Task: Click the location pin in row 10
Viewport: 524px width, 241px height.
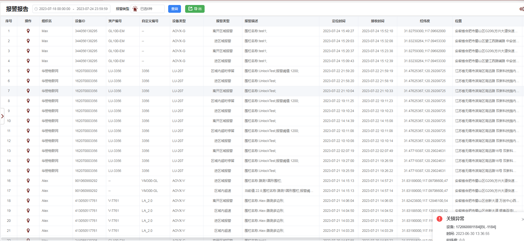Action: 28,121
